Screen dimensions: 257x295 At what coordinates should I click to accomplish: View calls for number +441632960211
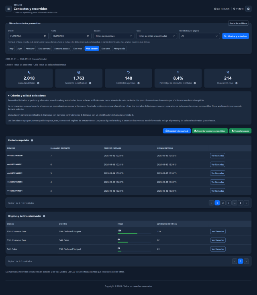pyautogui.click(x=218, y=164)
